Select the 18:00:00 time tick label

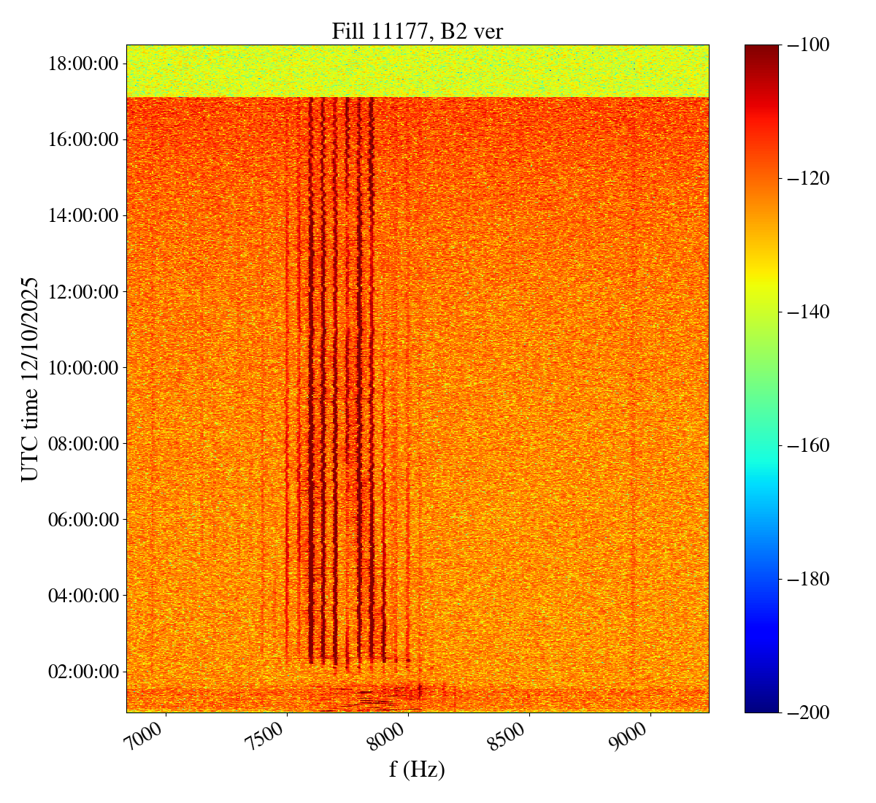(x=82, y=64)
